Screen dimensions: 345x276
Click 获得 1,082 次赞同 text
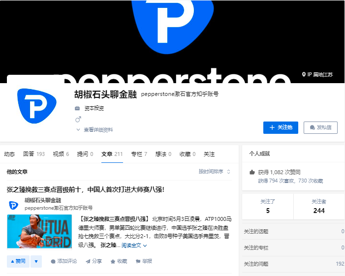(x=279, y=172)
